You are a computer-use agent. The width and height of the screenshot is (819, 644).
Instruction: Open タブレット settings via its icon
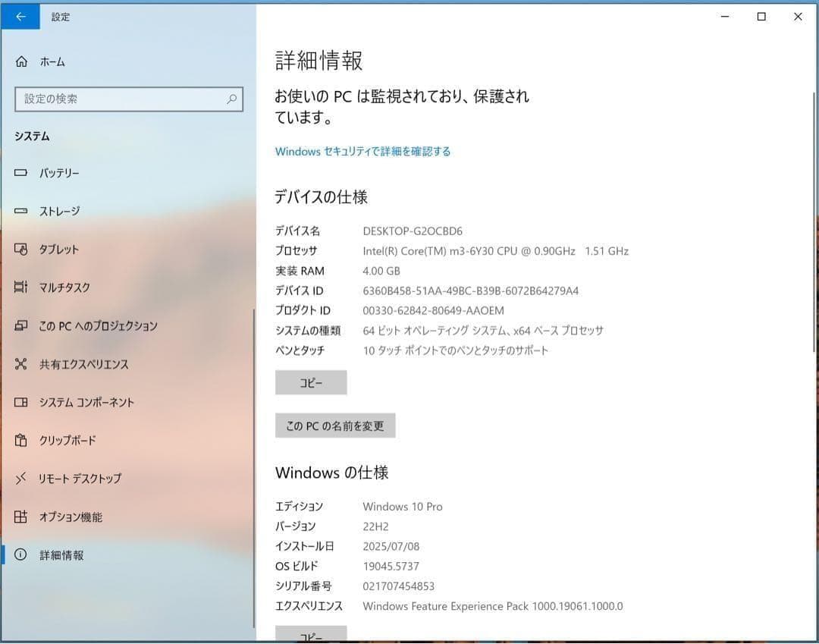[21, 249]
